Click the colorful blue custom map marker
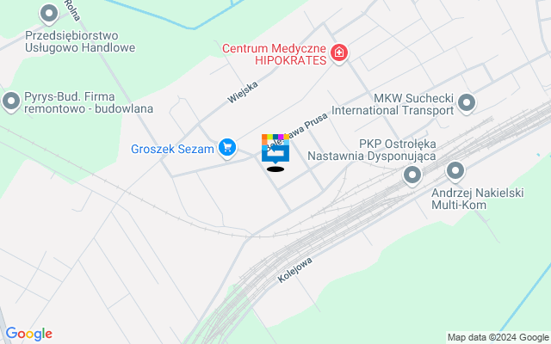The width and height of the screenshot is (551, 344). click(275, 150)
